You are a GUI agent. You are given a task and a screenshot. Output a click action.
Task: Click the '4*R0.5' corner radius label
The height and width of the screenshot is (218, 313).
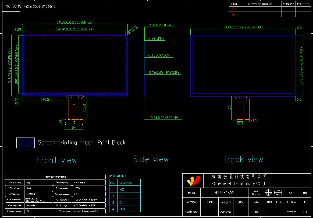(x=133, y=30)
